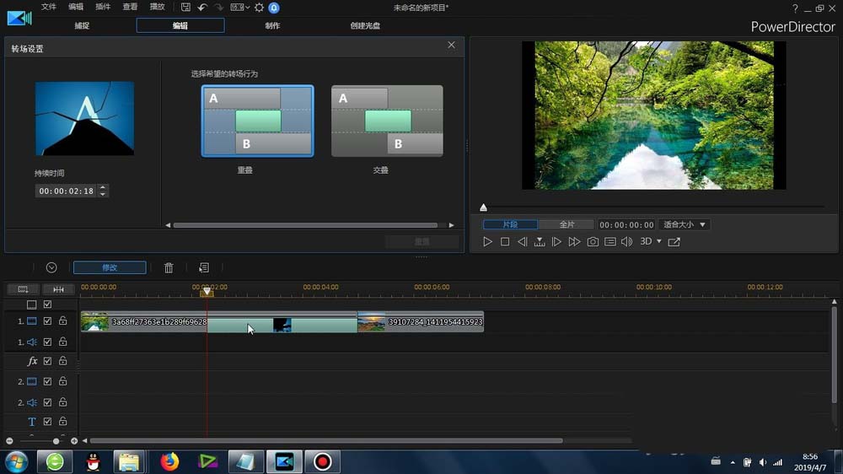Screen dimensions: 843x474
Task: Open the circular dropdown tools button
Action: 51,267
